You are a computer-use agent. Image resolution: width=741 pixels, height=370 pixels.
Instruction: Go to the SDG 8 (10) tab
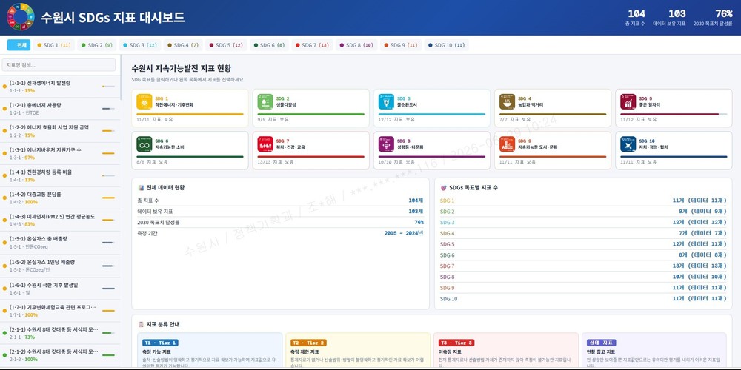(356, 45)
